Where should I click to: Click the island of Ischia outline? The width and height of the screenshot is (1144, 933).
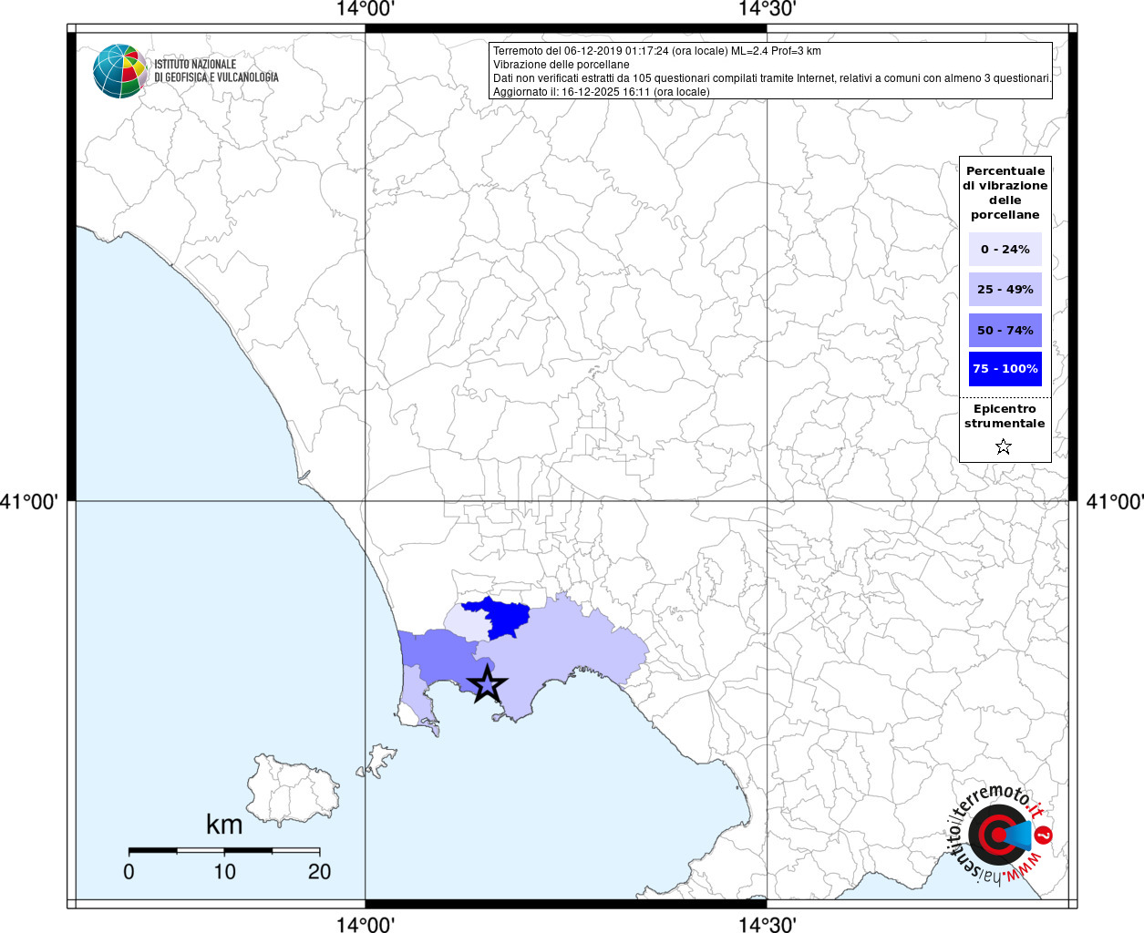pos(293,790)
